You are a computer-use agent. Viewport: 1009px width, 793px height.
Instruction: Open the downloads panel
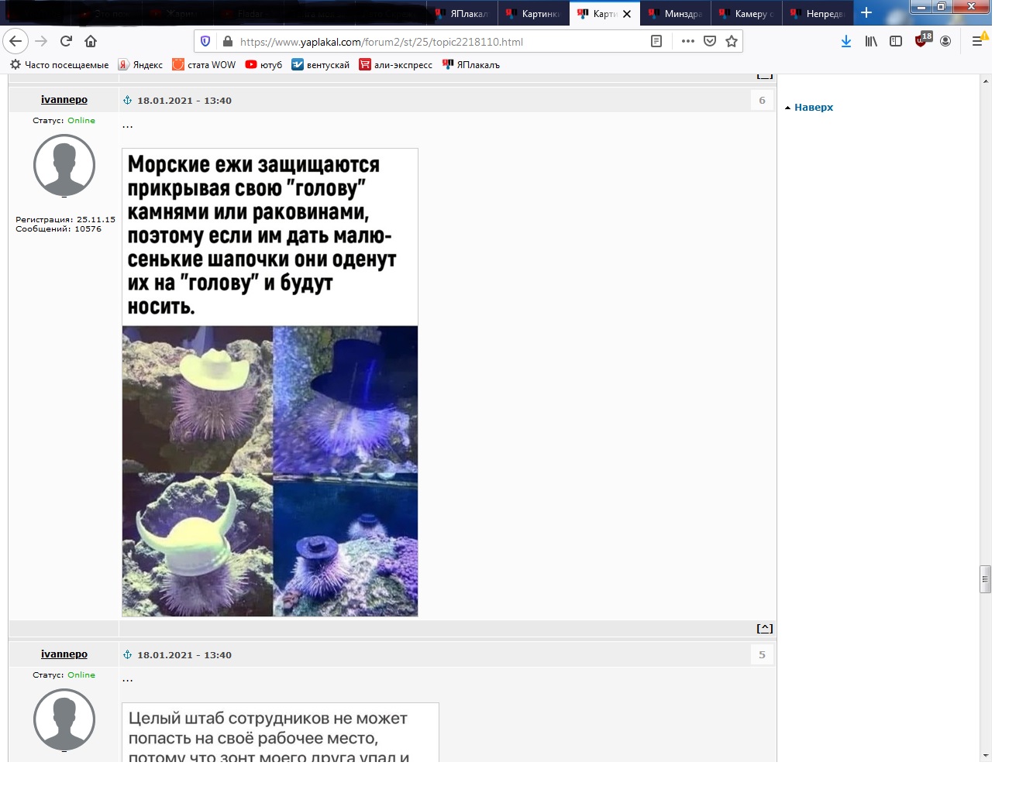tap(846, 41)
